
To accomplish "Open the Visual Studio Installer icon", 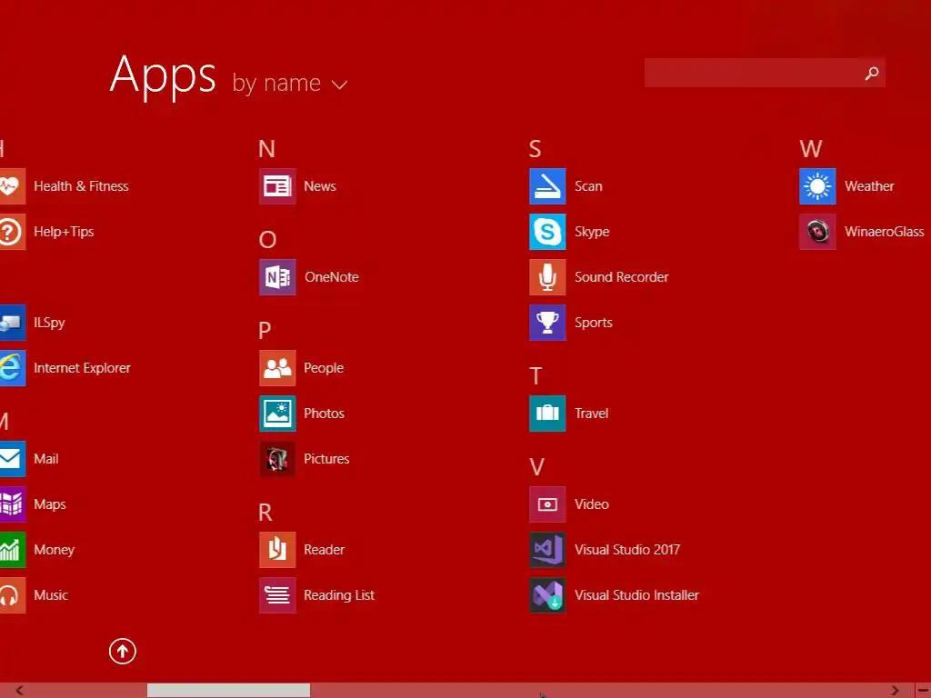I will pyautogui.click(x=547, y=594).
